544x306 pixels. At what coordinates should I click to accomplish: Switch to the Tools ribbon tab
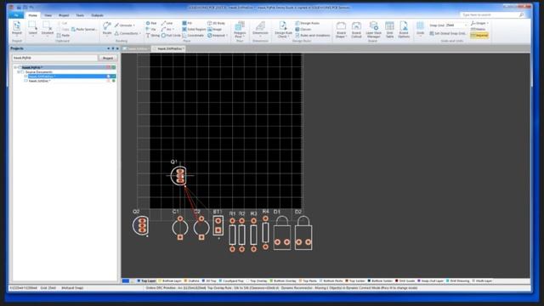click(x=80, y=15)
